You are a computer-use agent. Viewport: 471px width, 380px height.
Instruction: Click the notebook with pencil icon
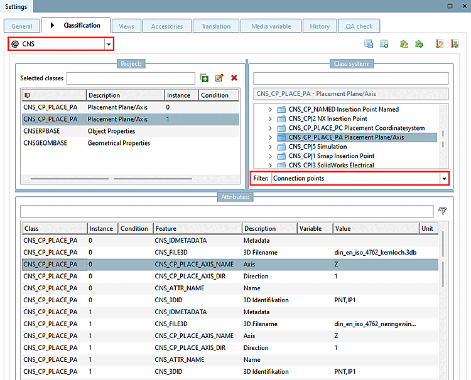(440, 44)
